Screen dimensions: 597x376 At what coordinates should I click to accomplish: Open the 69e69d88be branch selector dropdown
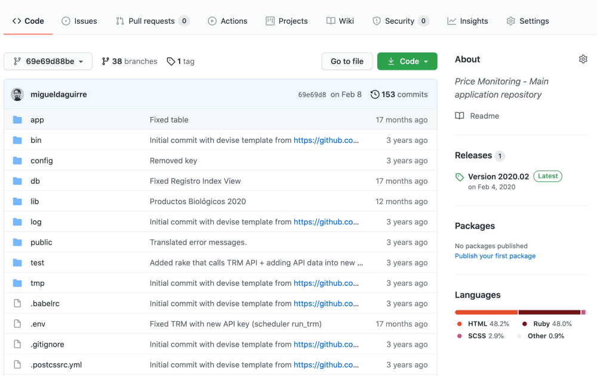pos(48,61)
